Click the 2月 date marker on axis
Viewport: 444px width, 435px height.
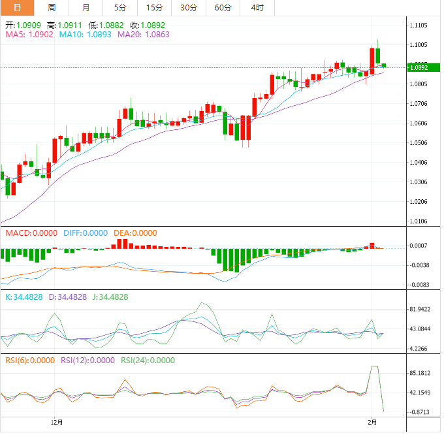(373, 423)
